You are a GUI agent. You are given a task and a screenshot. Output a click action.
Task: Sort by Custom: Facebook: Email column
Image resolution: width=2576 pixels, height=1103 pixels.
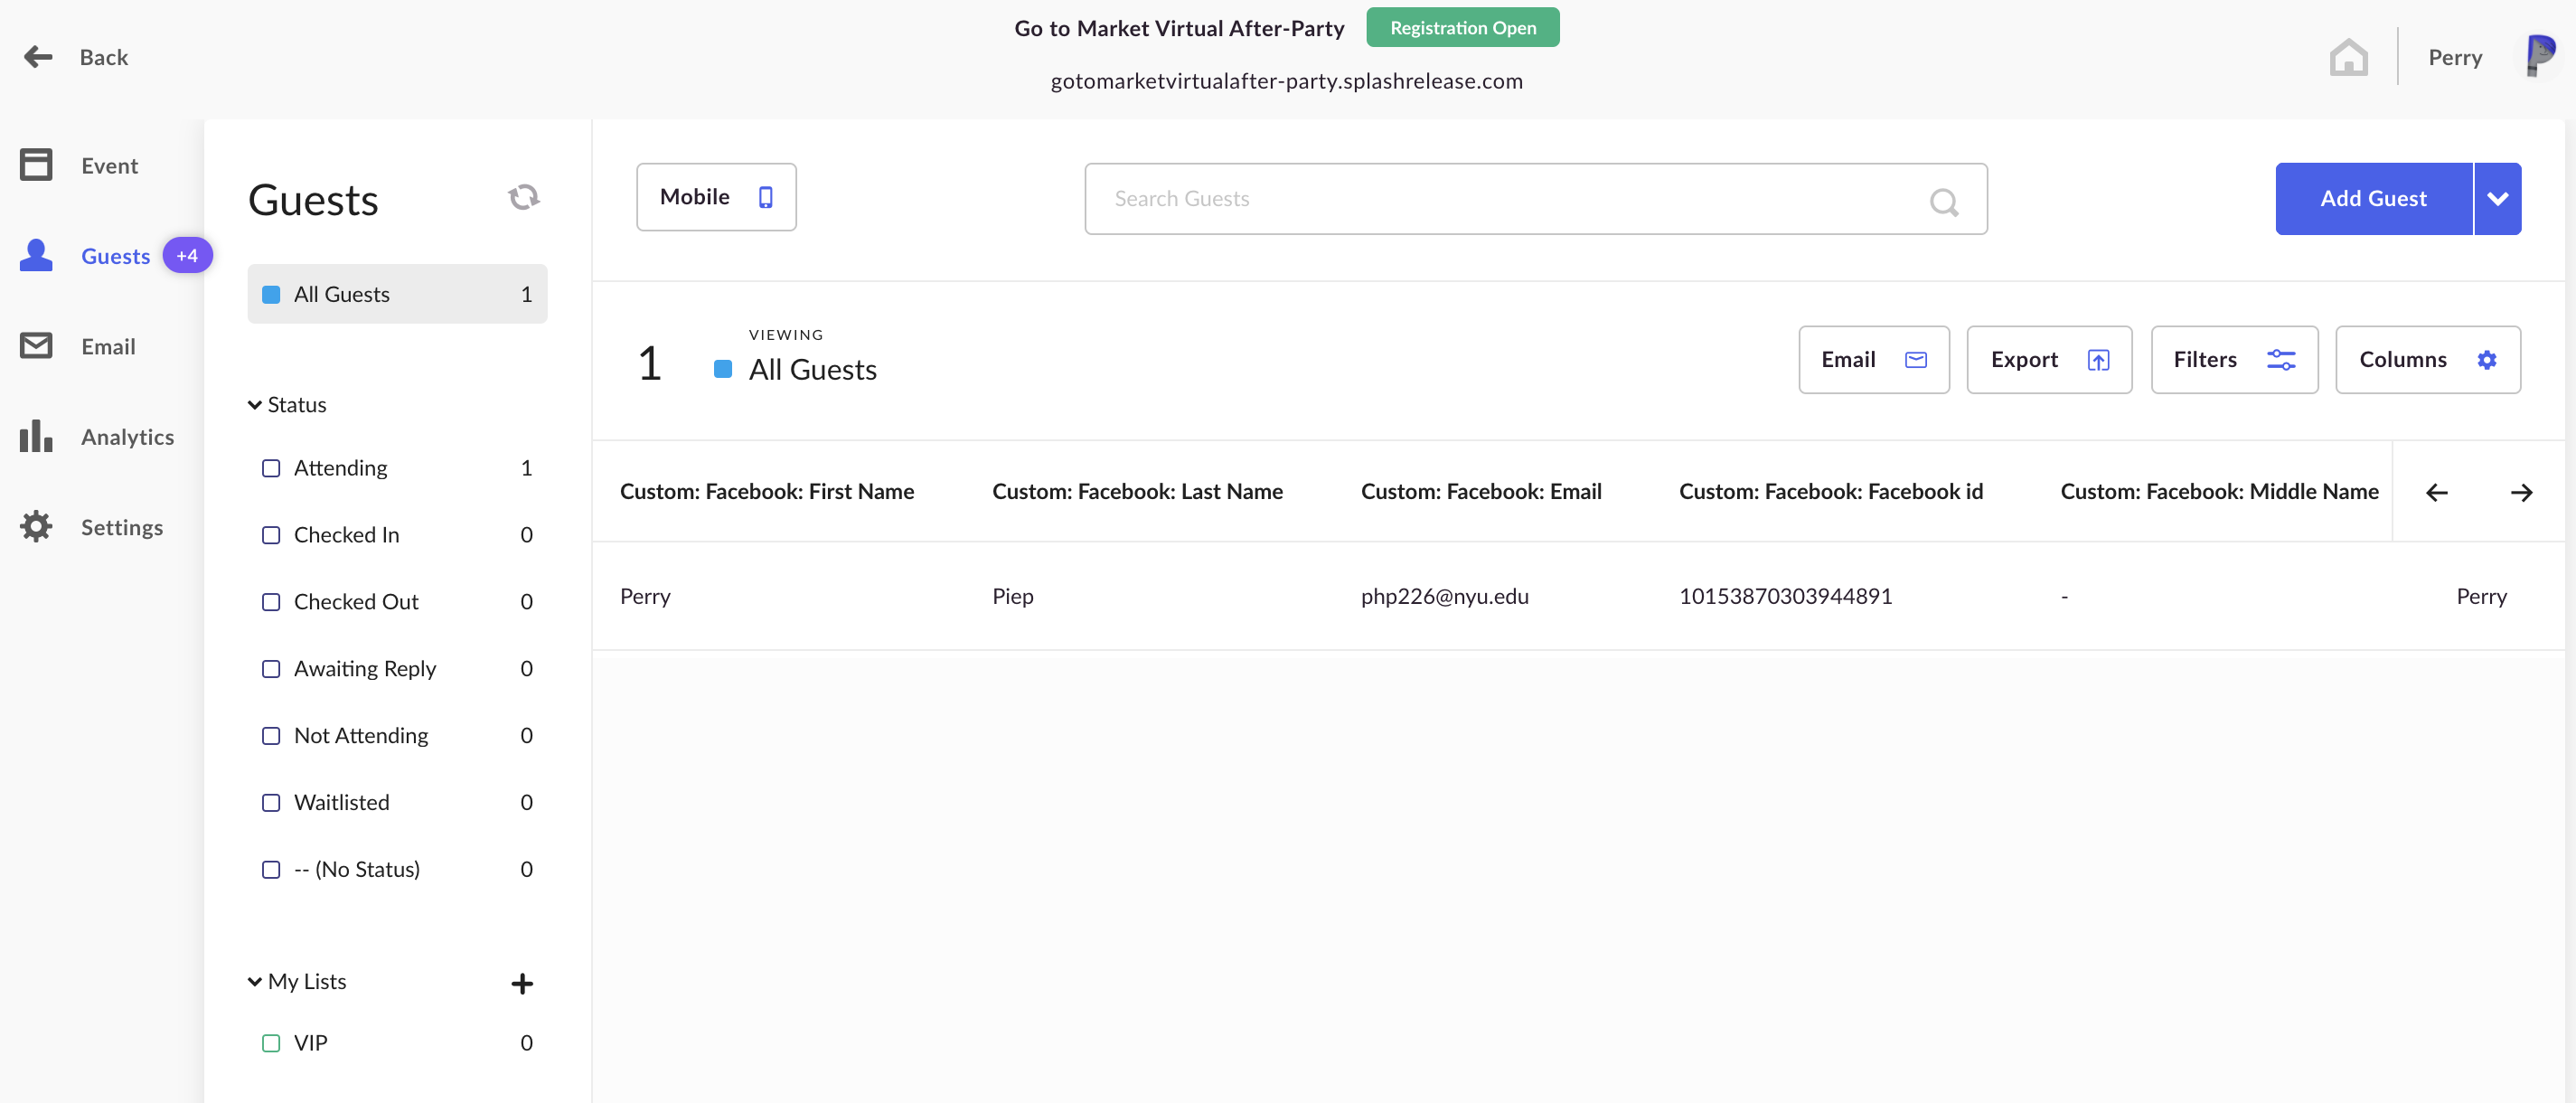pos(1481,491)
